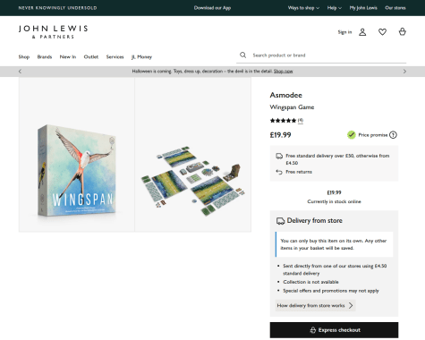Open wish list heart icon
The height and width of the screenshot is (340, 425).
coord(382,32)
